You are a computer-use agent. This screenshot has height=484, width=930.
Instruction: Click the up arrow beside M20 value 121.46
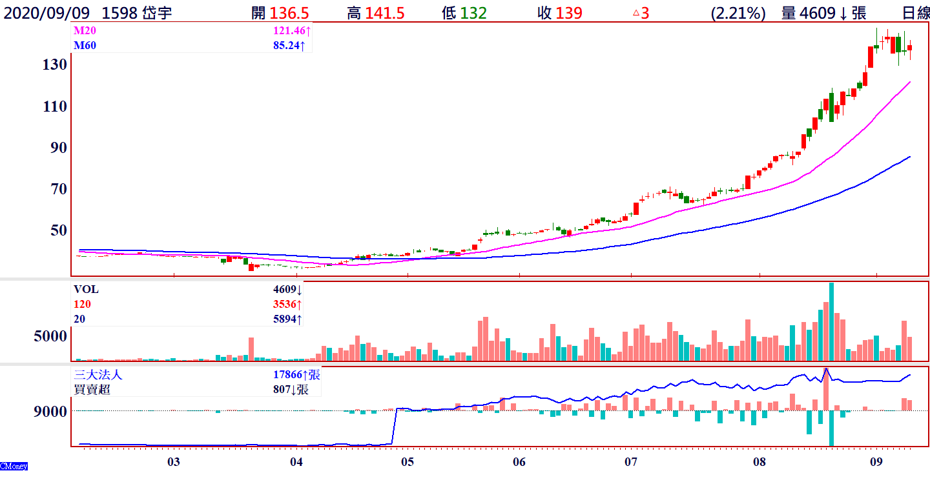tap(309, 31)
